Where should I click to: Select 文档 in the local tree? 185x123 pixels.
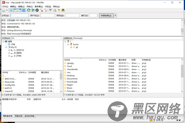(13, 44)
